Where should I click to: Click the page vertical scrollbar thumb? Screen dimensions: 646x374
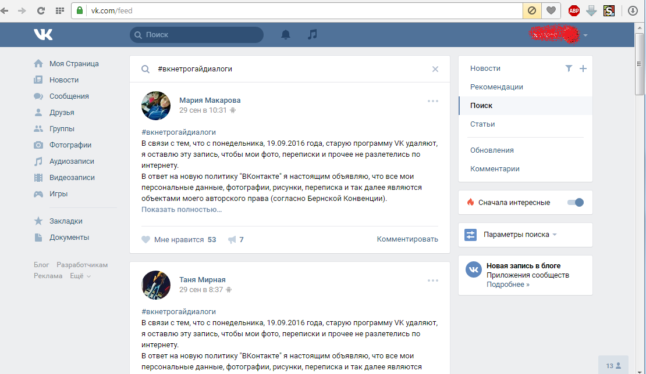(640, 64)
